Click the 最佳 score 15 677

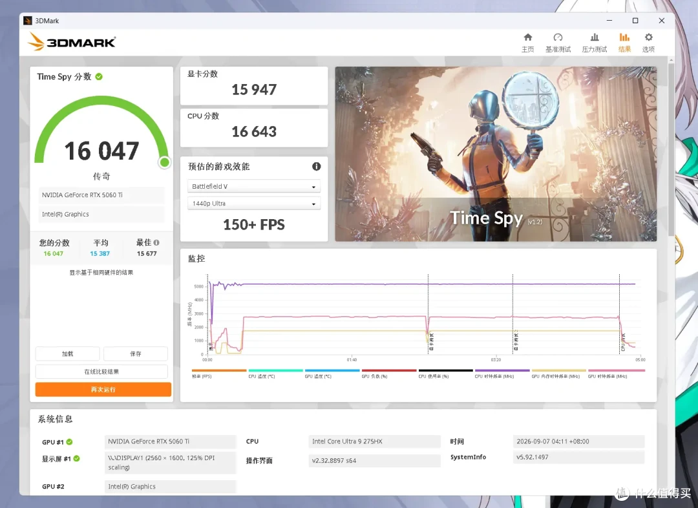(x=147, y=253)
